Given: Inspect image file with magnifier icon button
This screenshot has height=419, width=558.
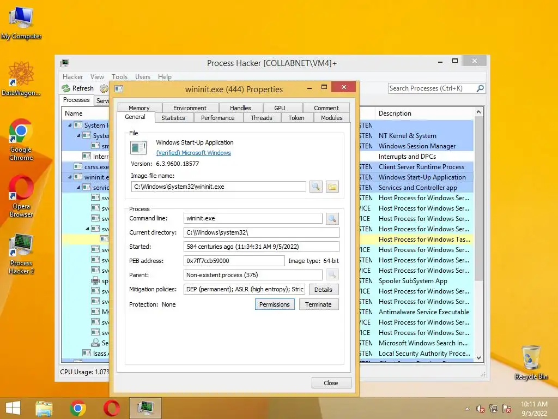Looking at the screenshot, I should tap(316, 187).
